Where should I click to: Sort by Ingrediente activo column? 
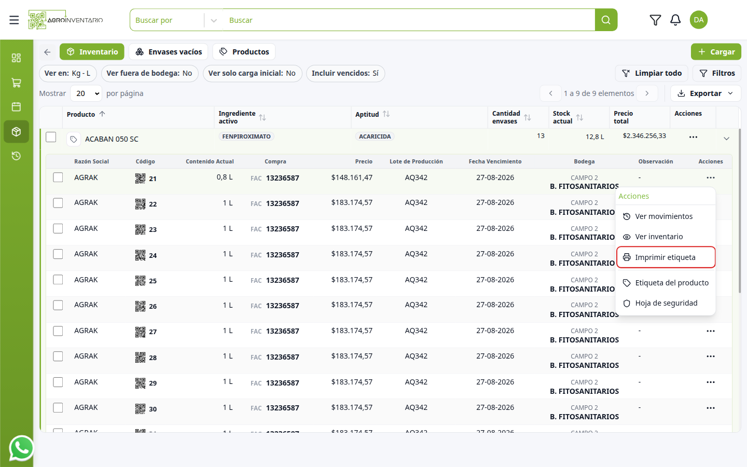pyautogui.click(x=262, y=118)
